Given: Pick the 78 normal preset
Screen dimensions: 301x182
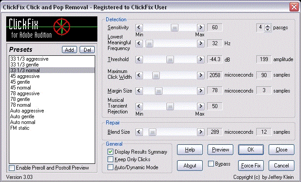Looking at the screenshot, I should point(52,105).
